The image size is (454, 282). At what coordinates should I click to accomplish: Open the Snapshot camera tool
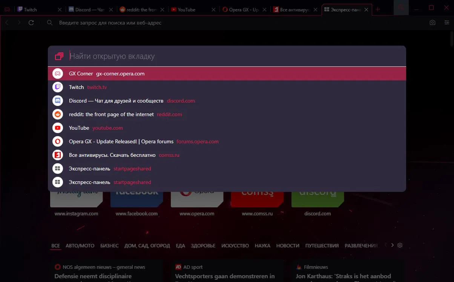pos(433,23)
